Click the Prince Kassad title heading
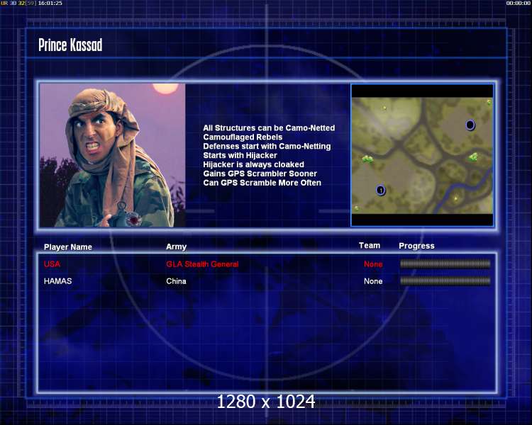The height and width of the screenshot is (425, 532). (70, 45)
